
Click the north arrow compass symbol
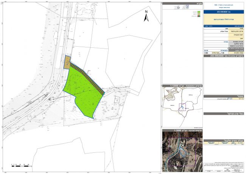pos(146,16)
